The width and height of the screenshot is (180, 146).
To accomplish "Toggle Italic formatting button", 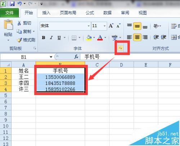I will [x=51, y=37].
